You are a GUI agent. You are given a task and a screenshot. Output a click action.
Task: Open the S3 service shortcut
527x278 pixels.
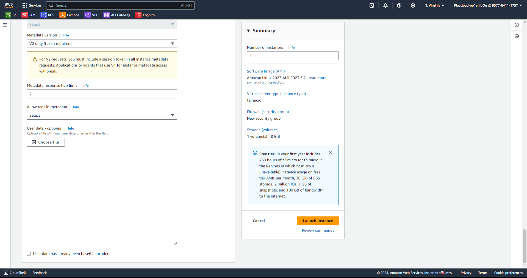11,15
